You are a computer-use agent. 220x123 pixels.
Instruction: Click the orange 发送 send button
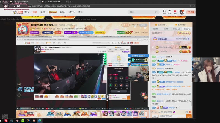(189, 116)
